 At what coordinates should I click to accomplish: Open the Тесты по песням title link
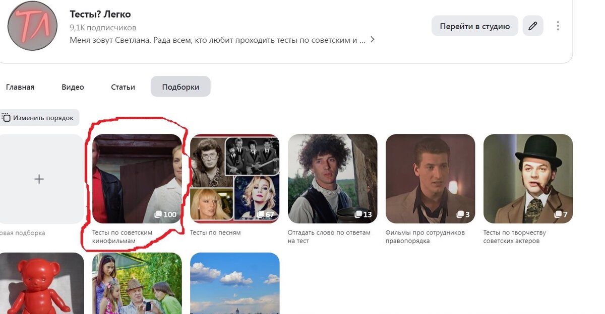point(215,232)
